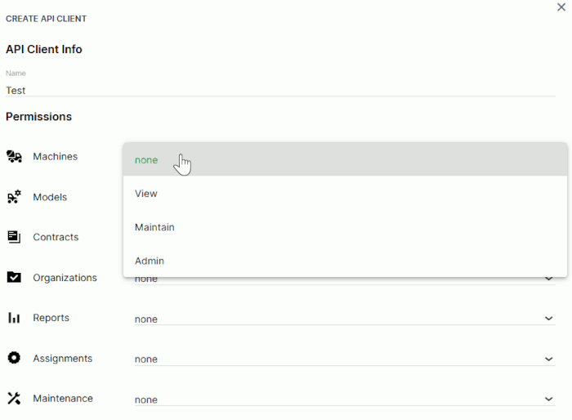
Task: Open the Maintenance permission dropdown
Action: [x=343, y=400]
